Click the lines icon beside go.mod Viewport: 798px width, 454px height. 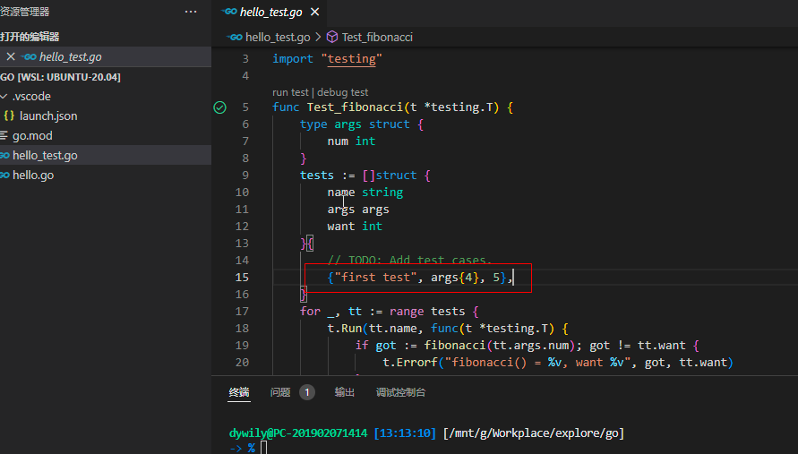4,135
